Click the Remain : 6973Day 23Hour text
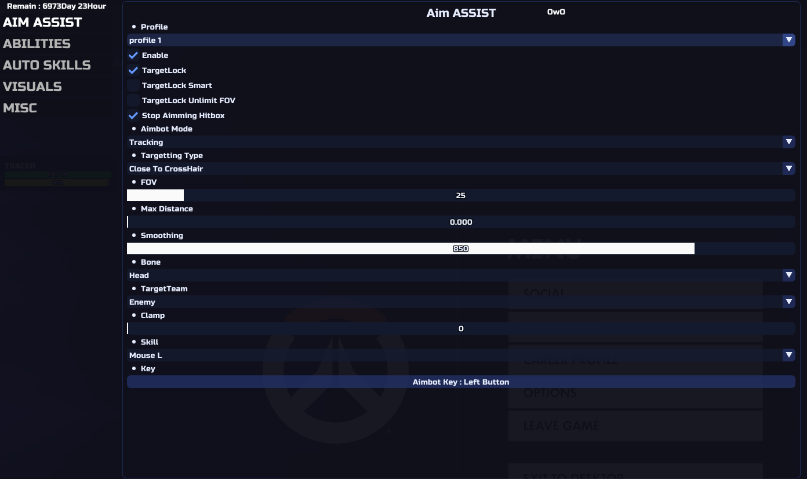This screenshot has width=807, height=479. [x=56, y=6]
